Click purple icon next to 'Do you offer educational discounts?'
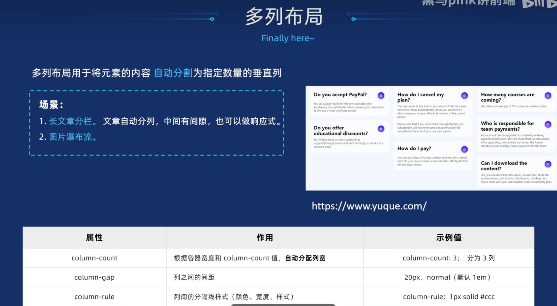557x306 pixels. coord(381,129)
